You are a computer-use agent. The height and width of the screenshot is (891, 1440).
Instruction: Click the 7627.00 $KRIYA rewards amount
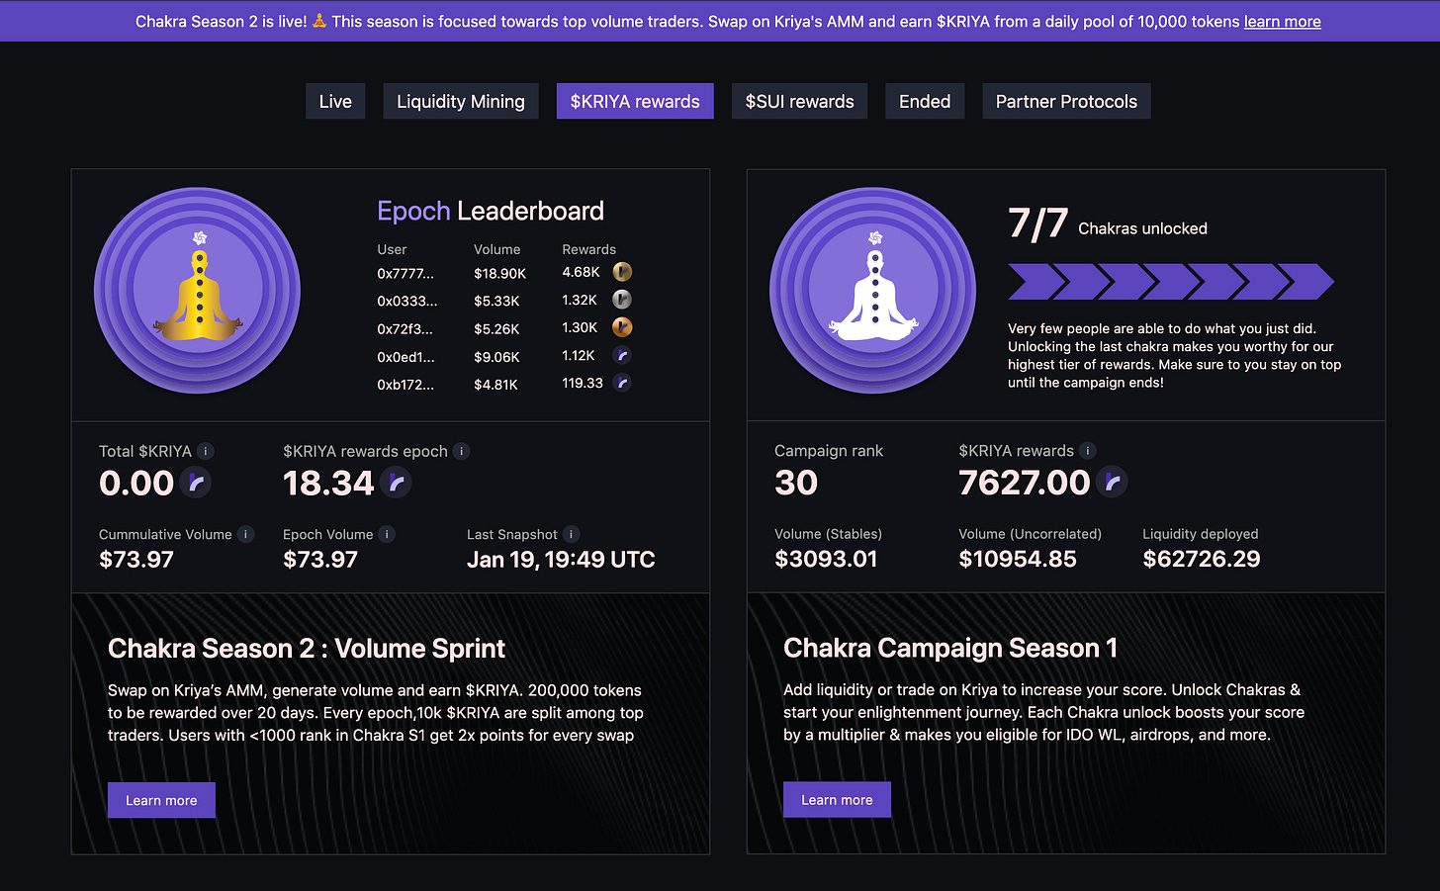point(1025,483)
